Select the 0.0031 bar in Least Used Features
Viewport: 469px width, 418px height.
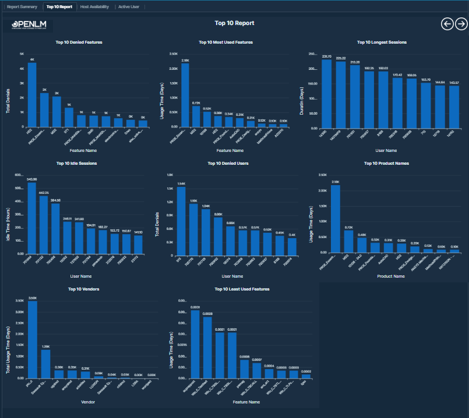point(195,345)
